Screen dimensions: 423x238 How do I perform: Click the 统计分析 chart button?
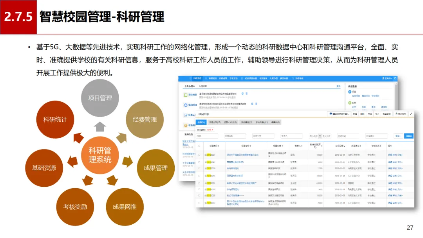tap(401, 114)
